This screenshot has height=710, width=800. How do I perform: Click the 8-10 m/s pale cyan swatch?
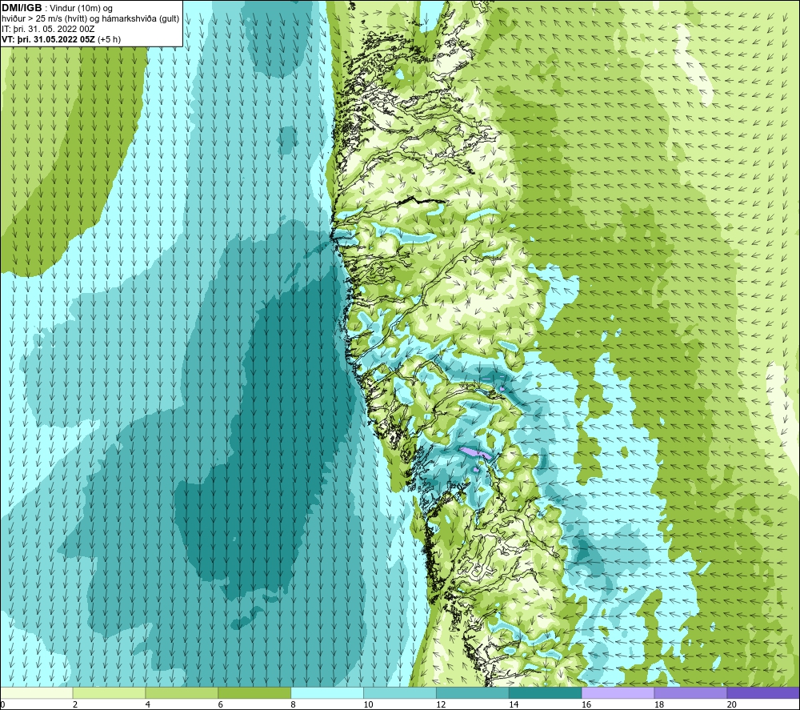coord(327,692)
